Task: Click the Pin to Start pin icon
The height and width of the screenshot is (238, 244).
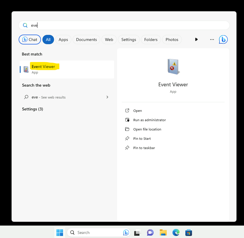Action: (x=127, y=138)
